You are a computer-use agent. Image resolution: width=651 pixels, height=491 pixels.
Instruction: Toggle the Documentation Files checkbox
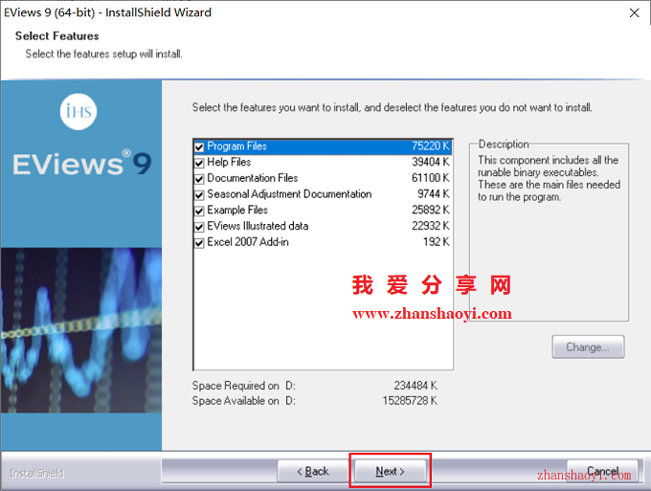pyautogui.click(x=199, y=179)
